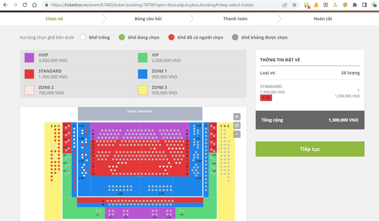Continue with the Tiếp tục button
Viewport: 379px width, 221px height.
point(310,149)
